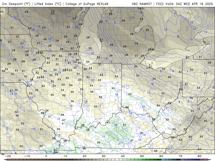Click the 70 label on the color scale
Viewport: 215px width, 161px height.
[180, 156]
